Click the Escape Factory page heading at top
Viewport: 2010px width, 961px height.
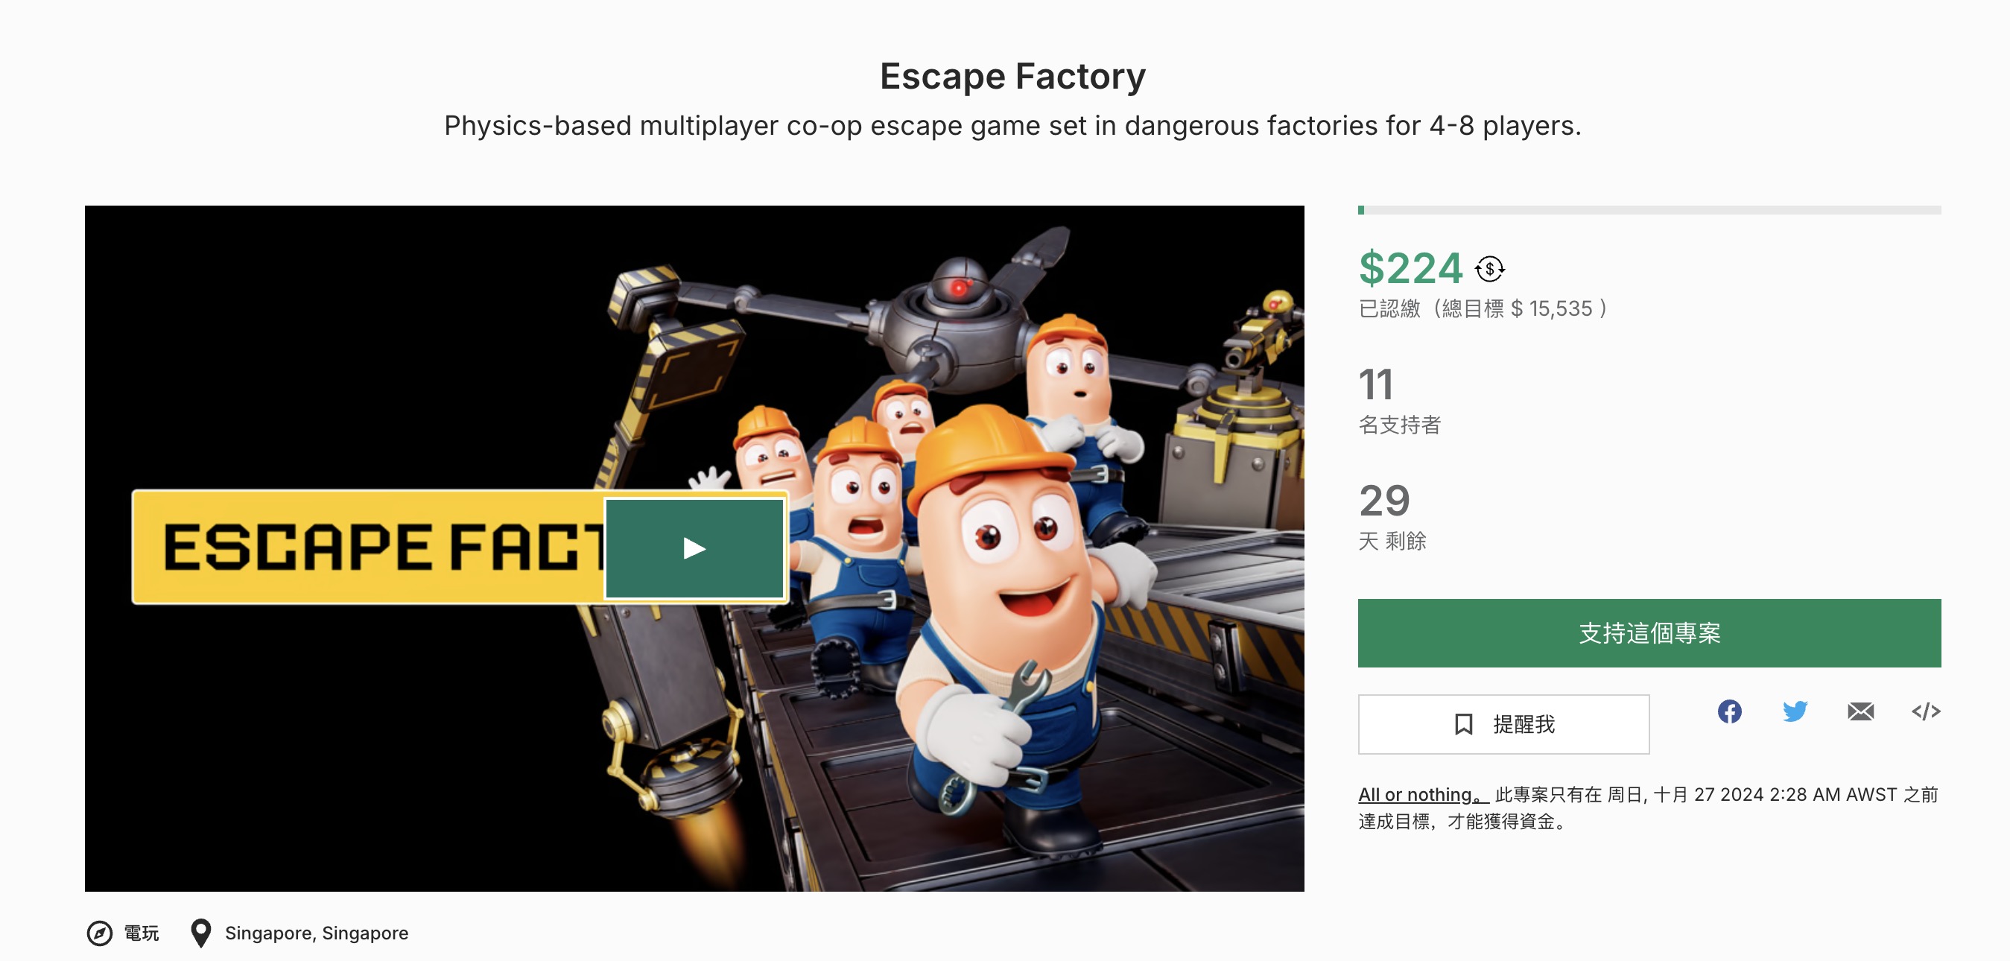(1012, 77)
